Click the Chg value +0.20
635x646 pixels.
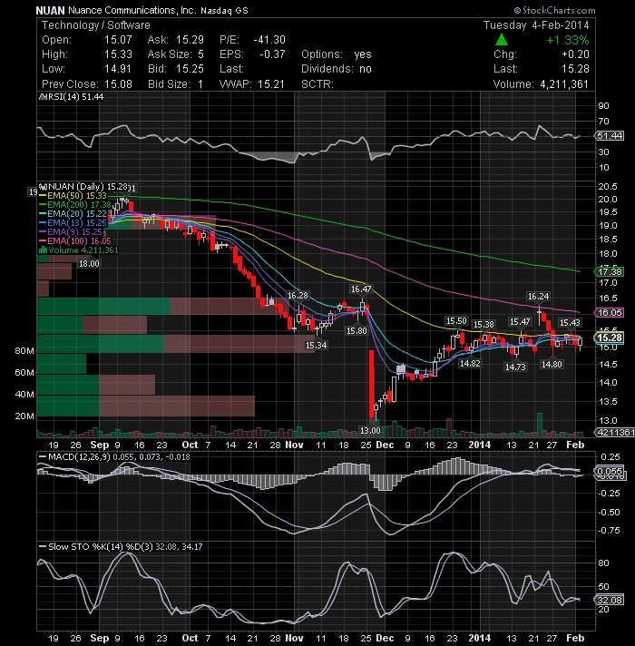(575, 54)
